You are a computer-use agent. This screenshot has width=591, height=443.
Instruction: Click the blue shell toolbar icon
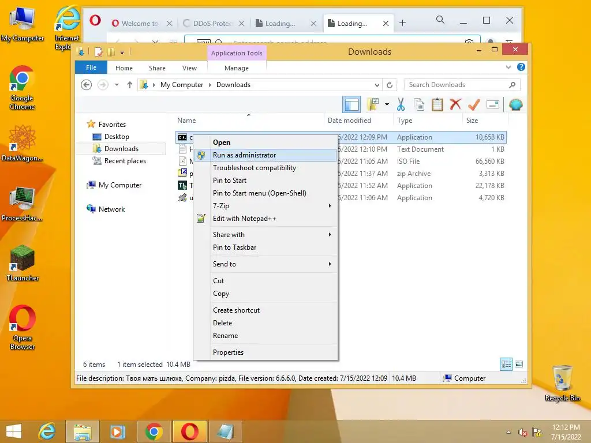[x=515, y=104]
